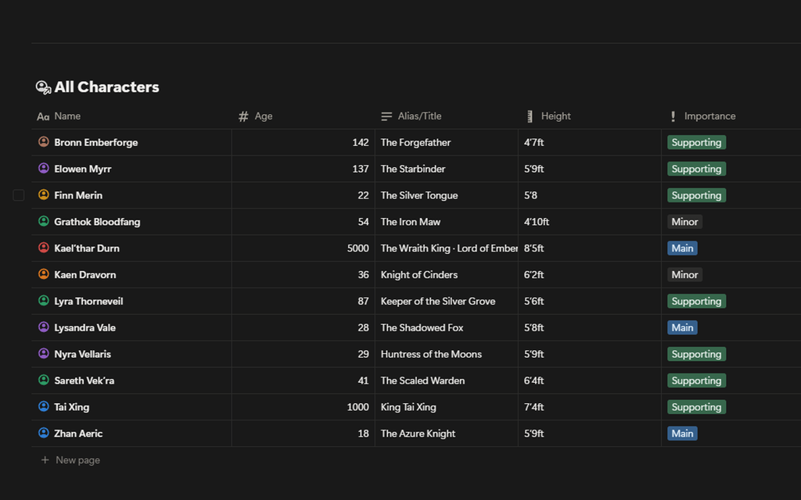The image size is (801, 500).
Task: Click the All Characters database icon
Action: 43,87
